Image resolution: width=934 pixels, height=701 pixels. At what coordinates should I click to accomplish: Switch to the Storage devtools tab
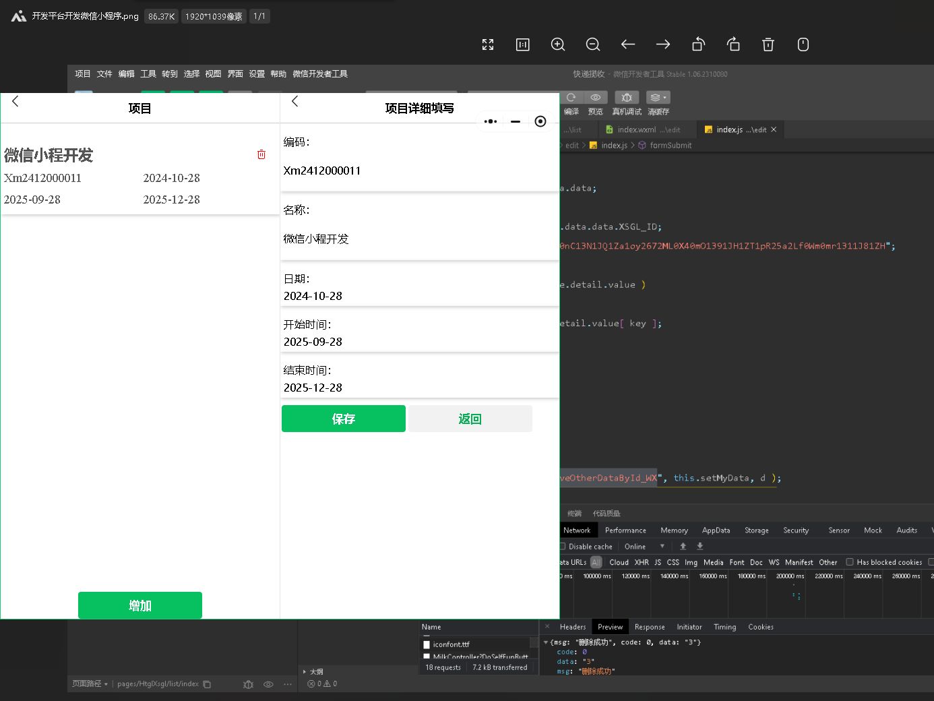click(756, 530)
